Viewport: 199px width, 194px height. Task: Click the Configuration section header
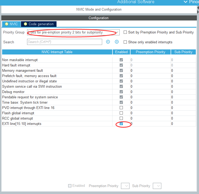99,18
